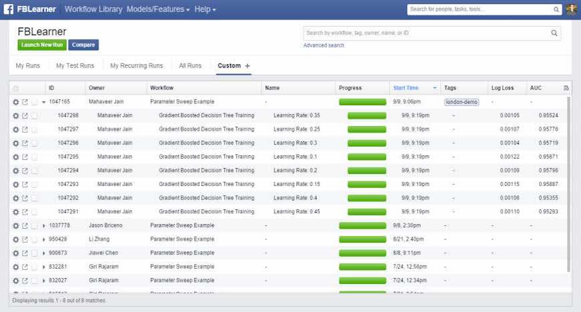Click the Facebook logo icon
The height and width of the screenshot is (312, 581).
[x=9, y=9]
